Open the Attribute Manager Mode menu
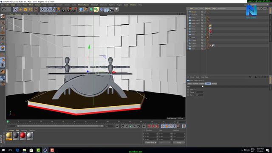Screen dimensions: 272x153 click(x=192, y=77)
